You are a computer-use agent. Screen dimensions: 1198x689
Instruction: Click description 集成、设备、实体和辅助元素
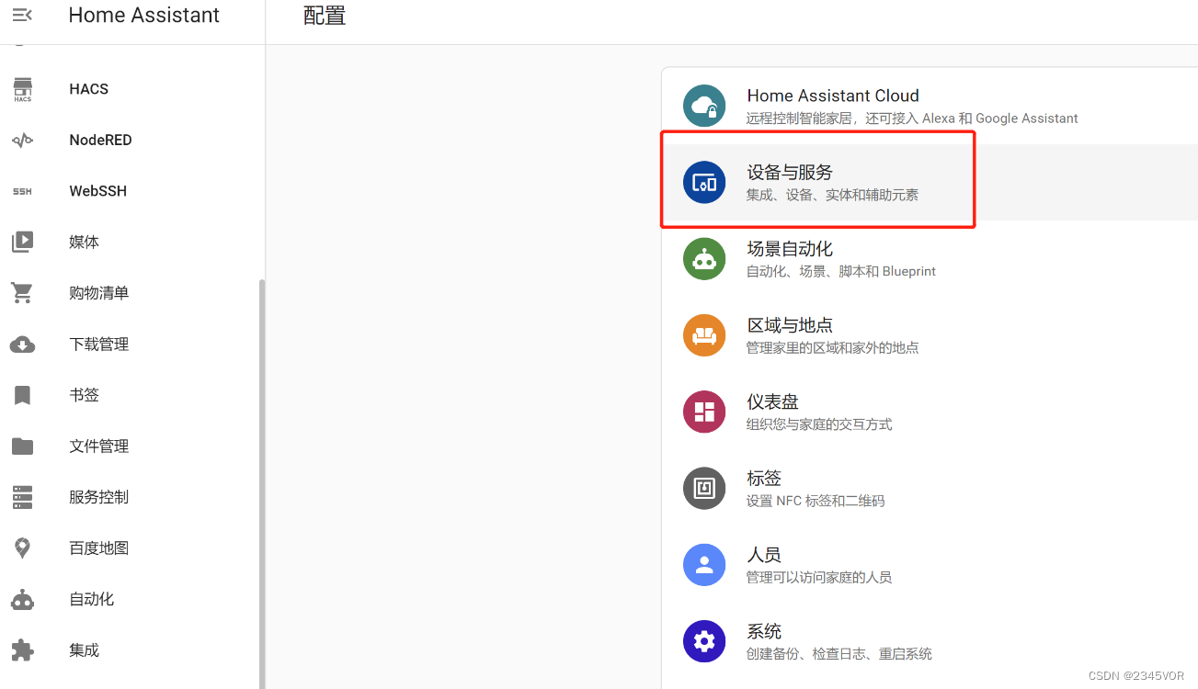(x=832, y=195)
